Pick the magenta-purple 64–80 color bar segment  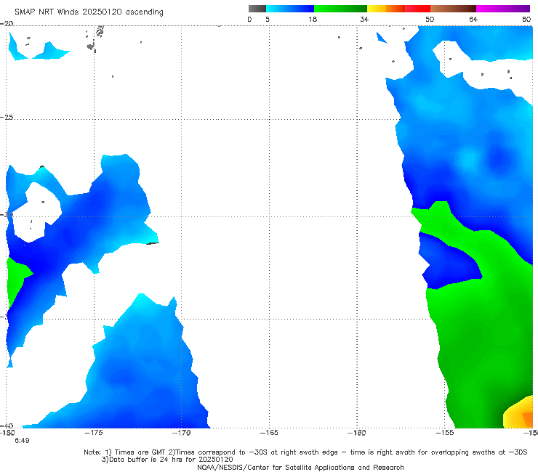(x=503, y=9)
